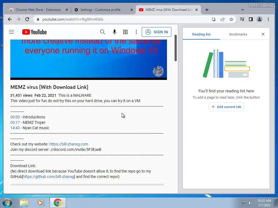Image resolution: width=278 pixels, height=208 pixels.
Task: View site info via the lock icon
Action: pos(38,19)
